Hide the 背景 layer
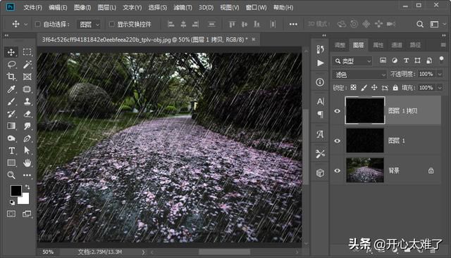 pyautogui.click(x=338, y=170)
